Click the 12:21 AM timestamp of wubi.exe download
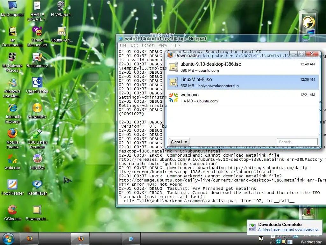 (308, 95)
